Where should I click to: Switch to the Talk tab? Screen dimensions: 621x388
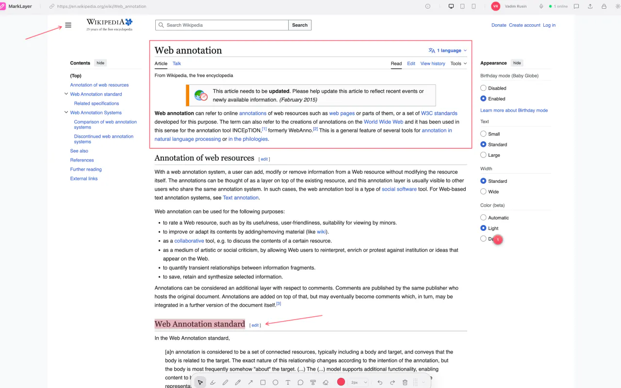177,64
